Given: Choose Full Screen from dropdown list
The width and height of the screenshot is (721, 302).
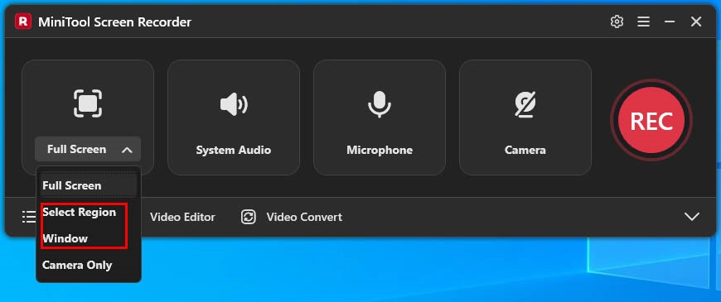Looking at the screenshot, I should 89,185.
